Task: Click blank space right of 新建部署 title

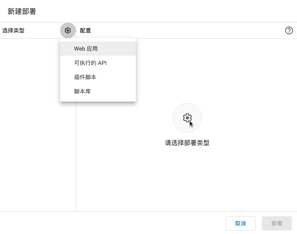Action: [158, 11]
